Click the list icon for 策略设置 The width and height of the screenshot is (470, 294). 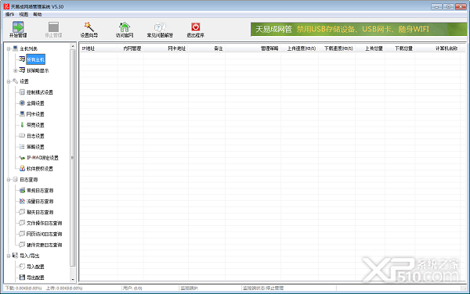(x=22, y=146)
